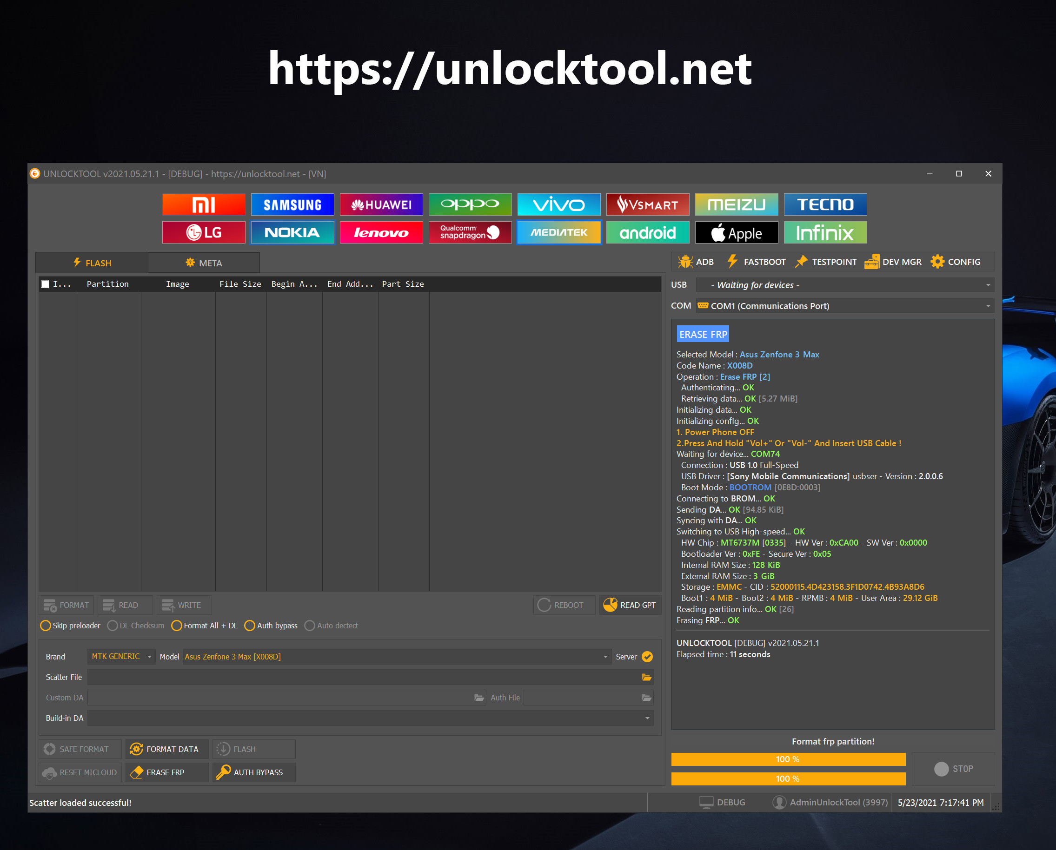Click the upper 100% progress bar
Image resolution: width=1056 pixels, height=850 pixels.
pyautogui.click(x=788, y=759)
